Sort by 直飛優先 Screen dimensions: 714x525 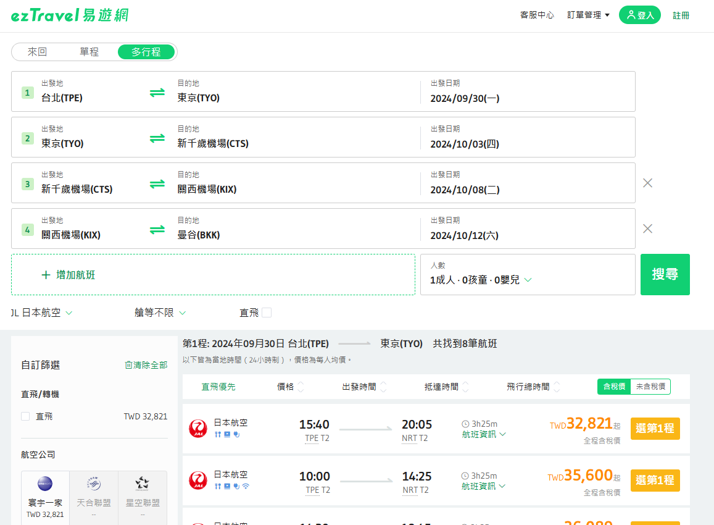pyautogui.click(x=218, y=387)
